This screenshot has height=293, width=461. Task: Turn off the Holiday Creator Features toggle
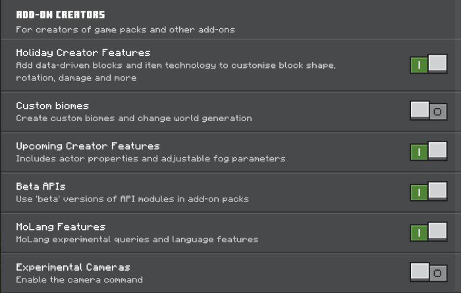(x=428, y=65)
